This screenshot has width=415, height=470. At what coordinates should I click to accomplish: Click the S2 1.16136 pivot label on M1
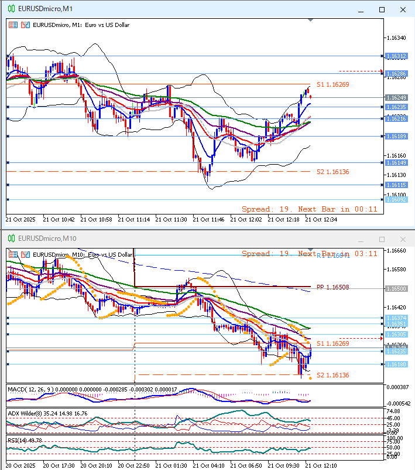point(332,172)
